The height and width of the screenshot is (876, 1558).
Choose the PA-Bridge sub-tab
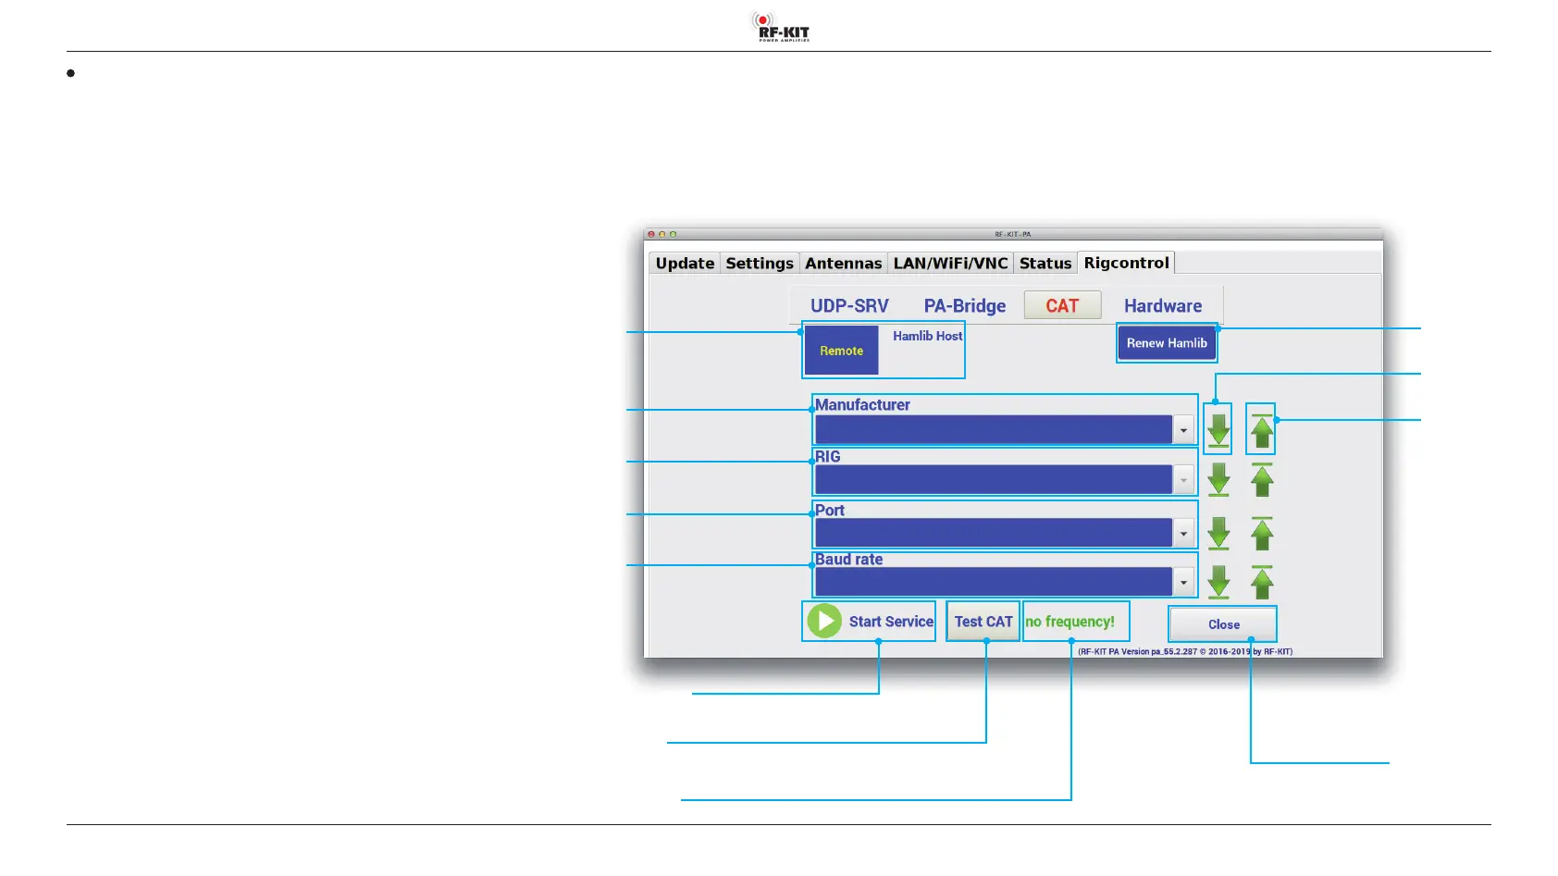tap(965, 306)
